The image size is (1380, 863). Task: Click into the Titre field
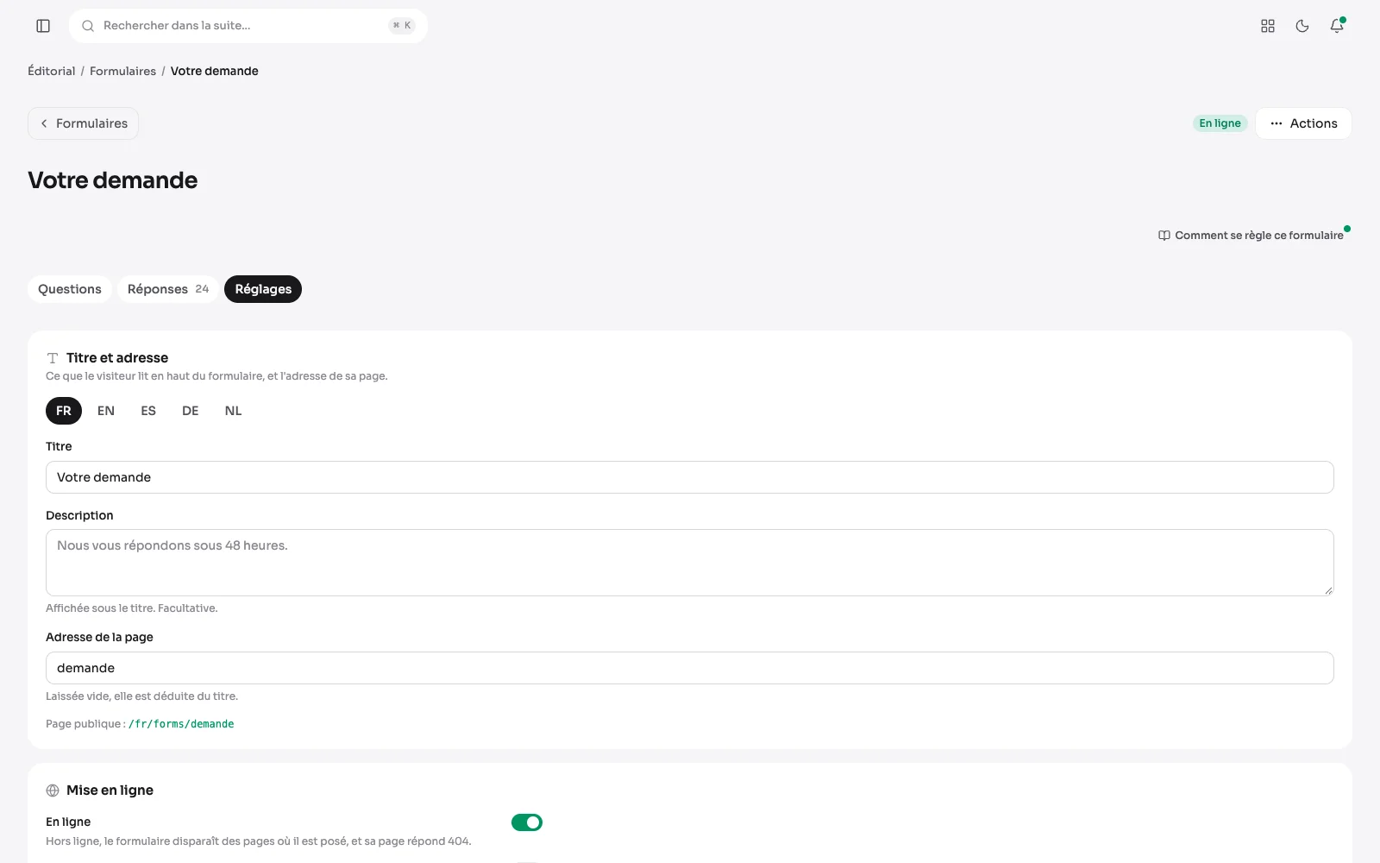point(690,477)
